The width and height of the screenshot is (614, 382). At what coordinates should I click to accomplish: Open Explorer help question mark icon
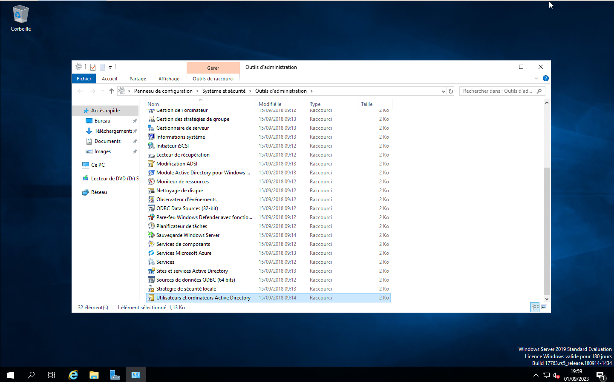545,78
